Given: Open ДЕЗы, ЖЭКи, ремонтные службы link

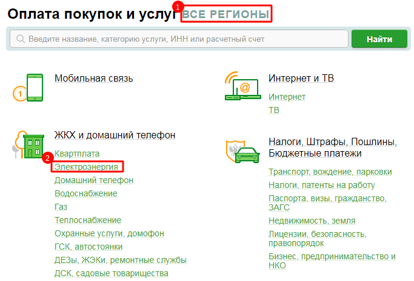Looking at the screenshot, I should click(x=121, y=260).
